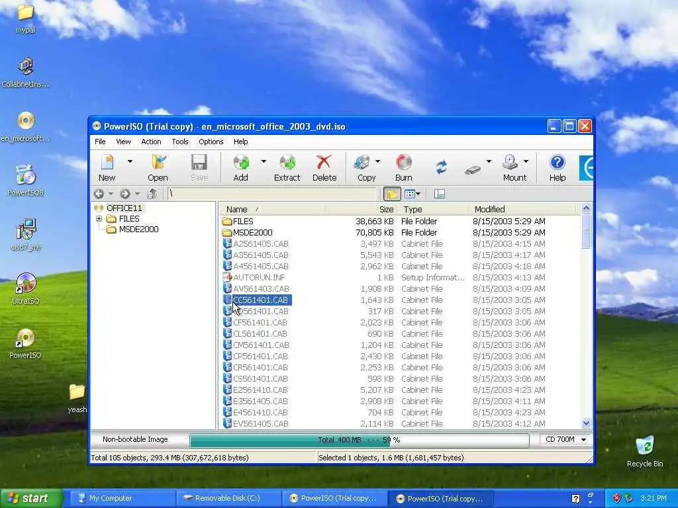Screen dimensions: 678x508
Task: Open the View menu
Action: coord(123,142)
